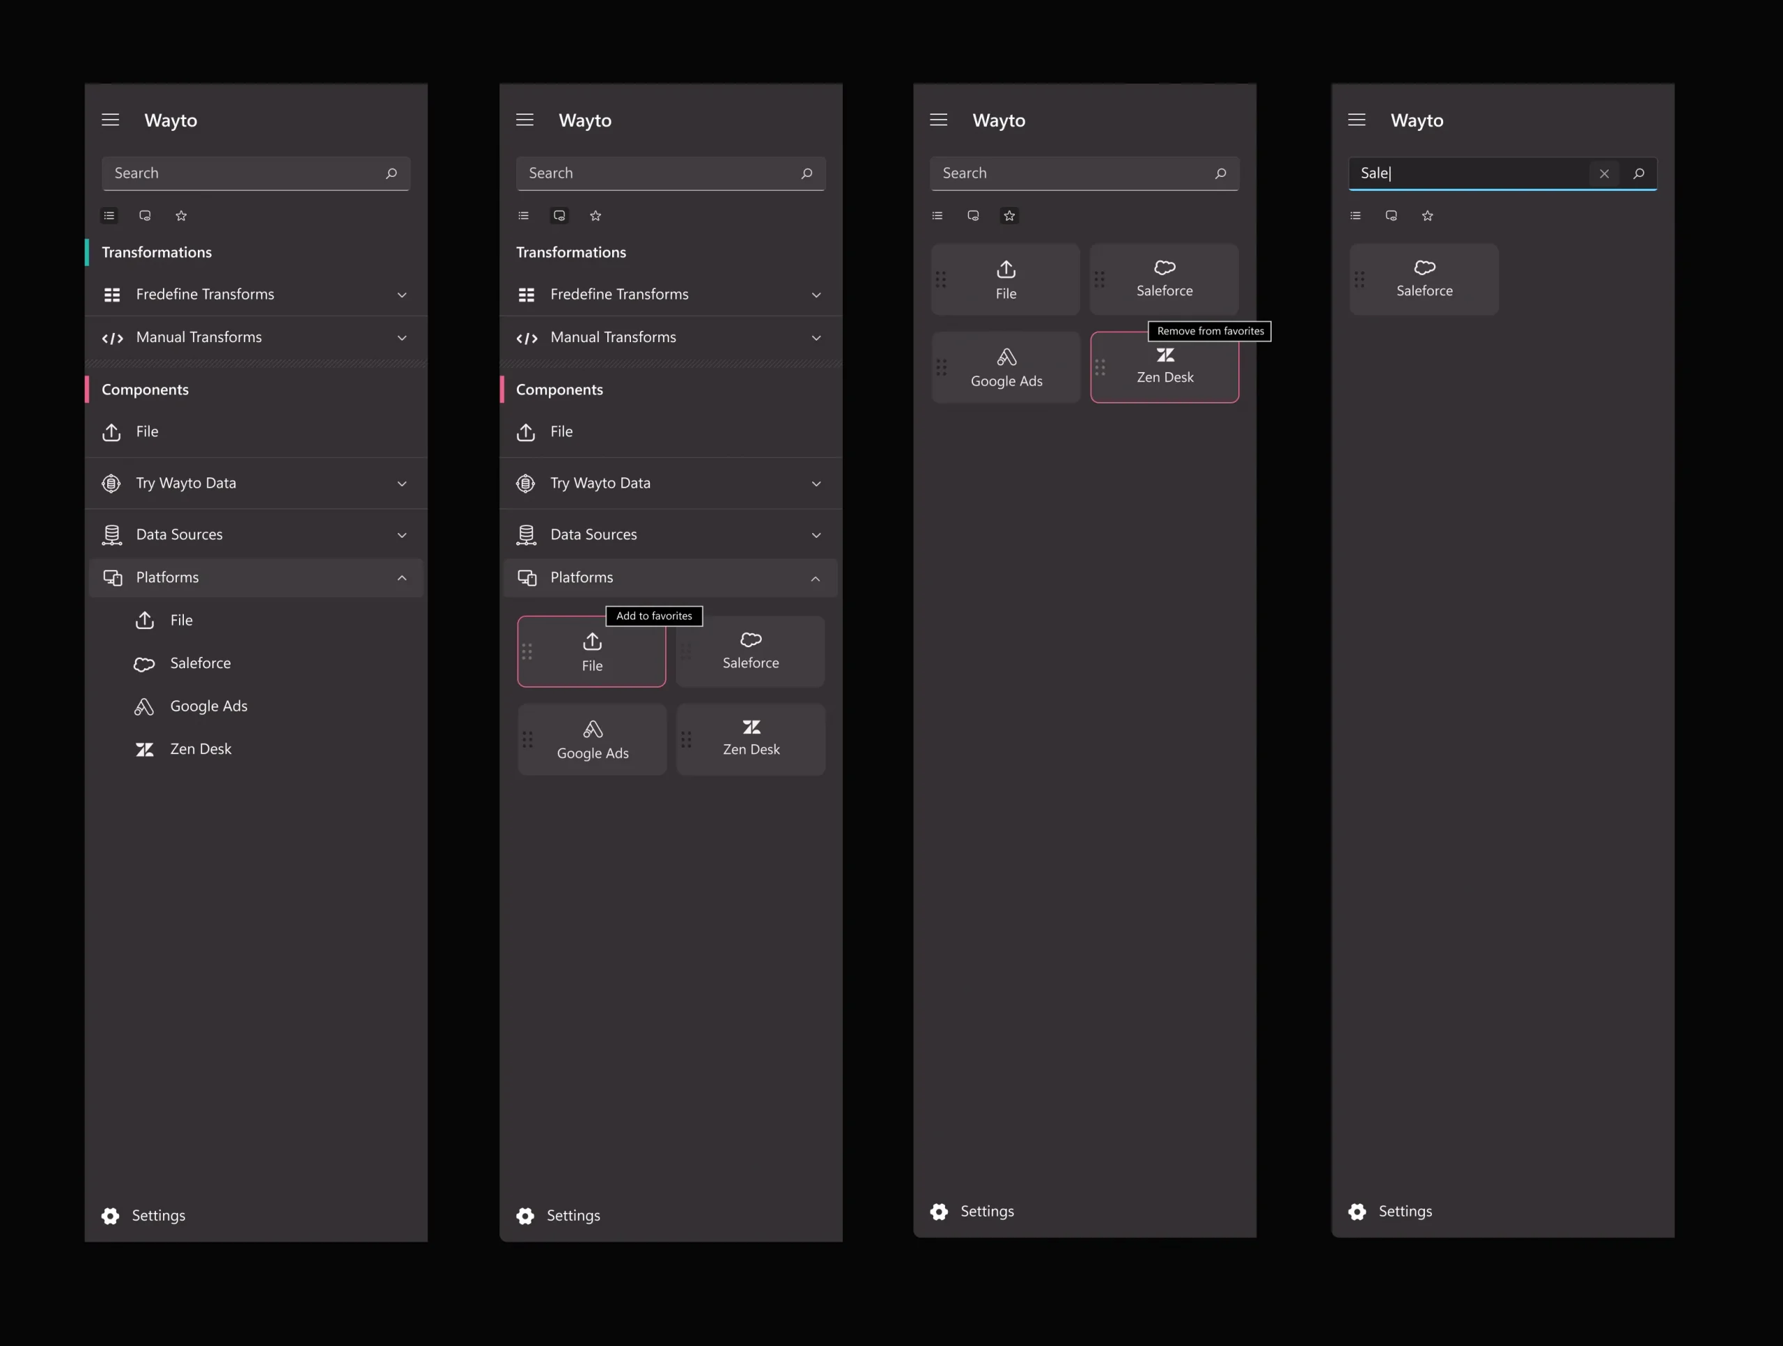This screenshot has width=1783, height=1346.
Task: Open Settings in first panel
Action: (x=143, y=1215)
